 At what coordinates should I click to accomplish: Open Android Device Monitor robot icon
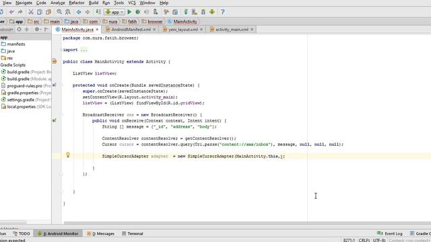tap(212, 12)
